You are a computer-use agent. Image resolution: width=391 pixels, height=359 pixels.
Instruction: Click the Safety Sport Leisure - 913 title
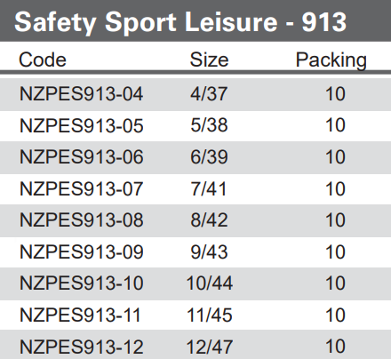[180, 22]
